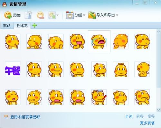Screen dimensions: 161x128
Task: Switch to the 默认 tab
Action: pyautogui.click(x=7, y=26)
